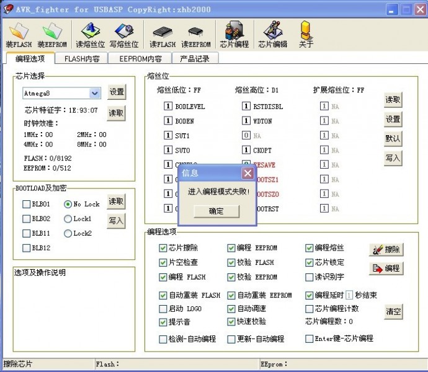
Task: Click 写入 in the BOOTLOAD及加密 group
Action: (x=116, y=221)
